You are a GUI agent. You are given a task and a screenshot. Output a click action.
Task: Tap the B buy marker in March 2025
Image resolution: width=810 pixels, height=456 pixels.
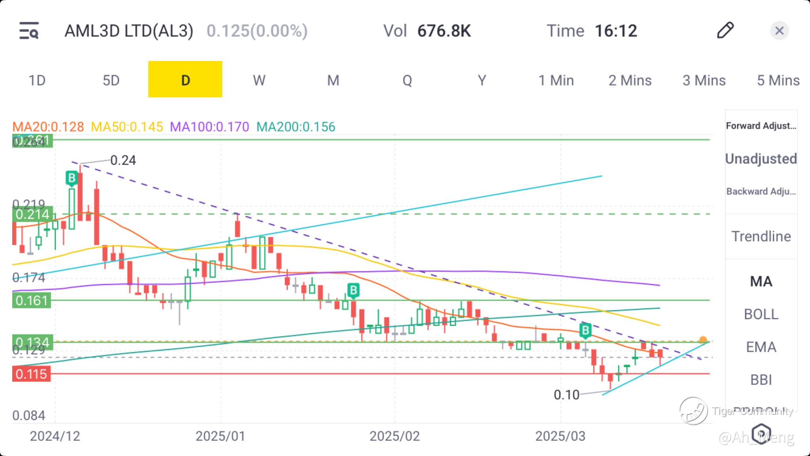click(x=585, y=330)
